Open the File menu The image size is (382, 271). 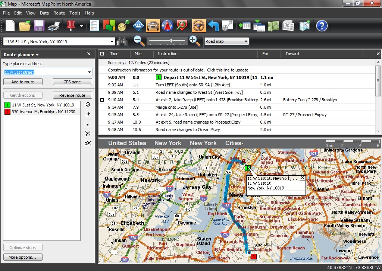[x=6, y=13]
